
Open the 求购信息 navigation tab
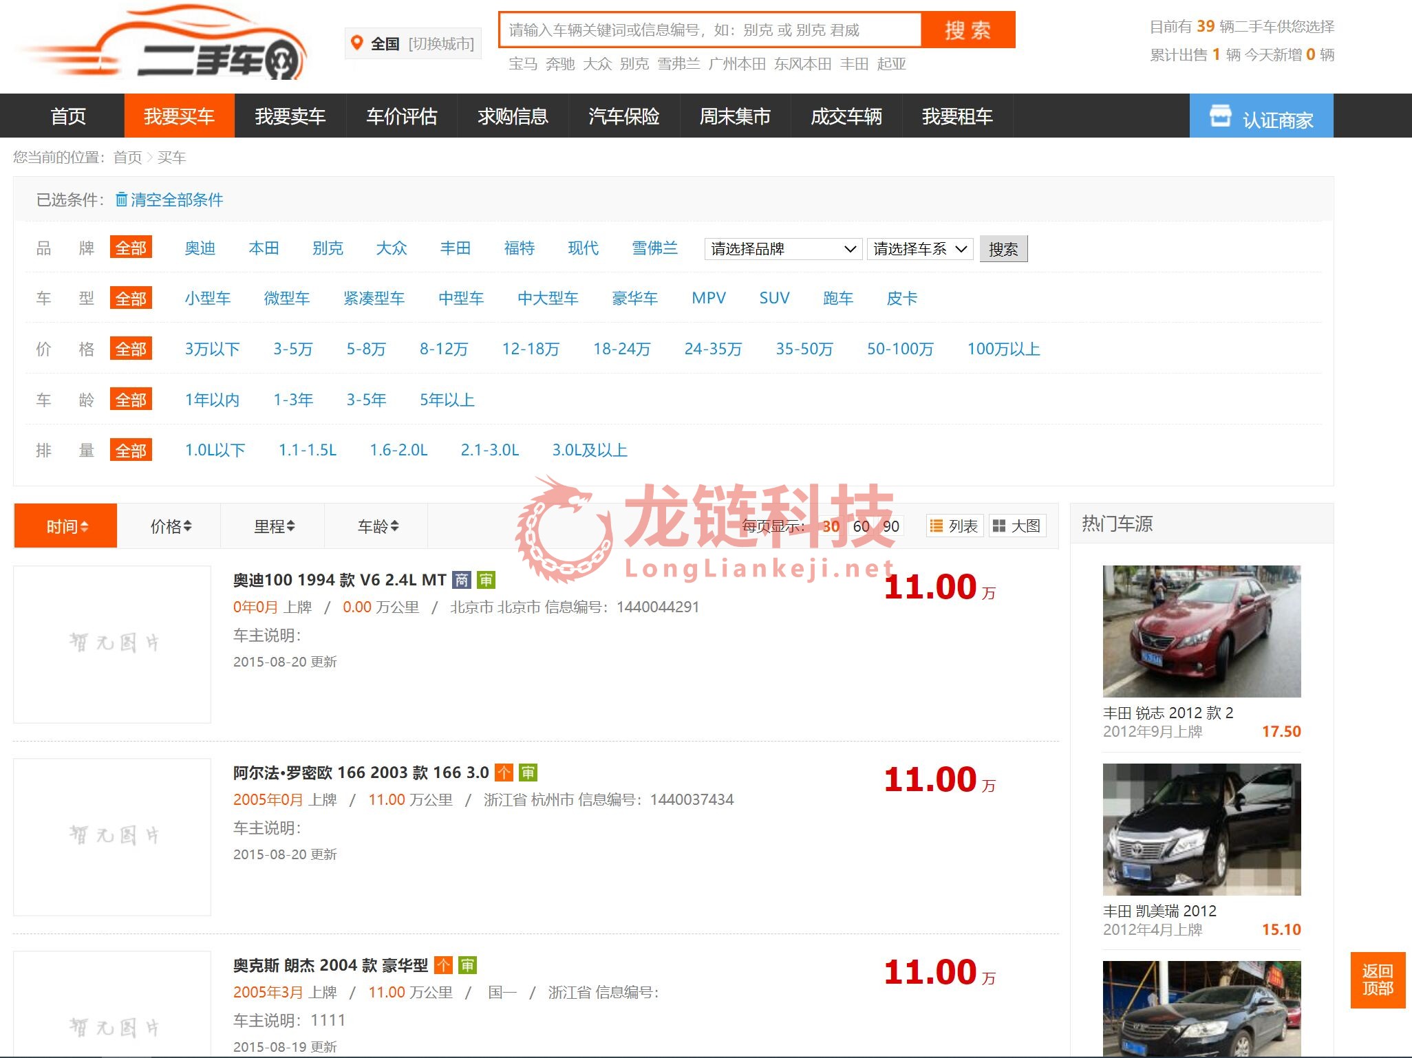pyautogui.click(x=513, y=116)
